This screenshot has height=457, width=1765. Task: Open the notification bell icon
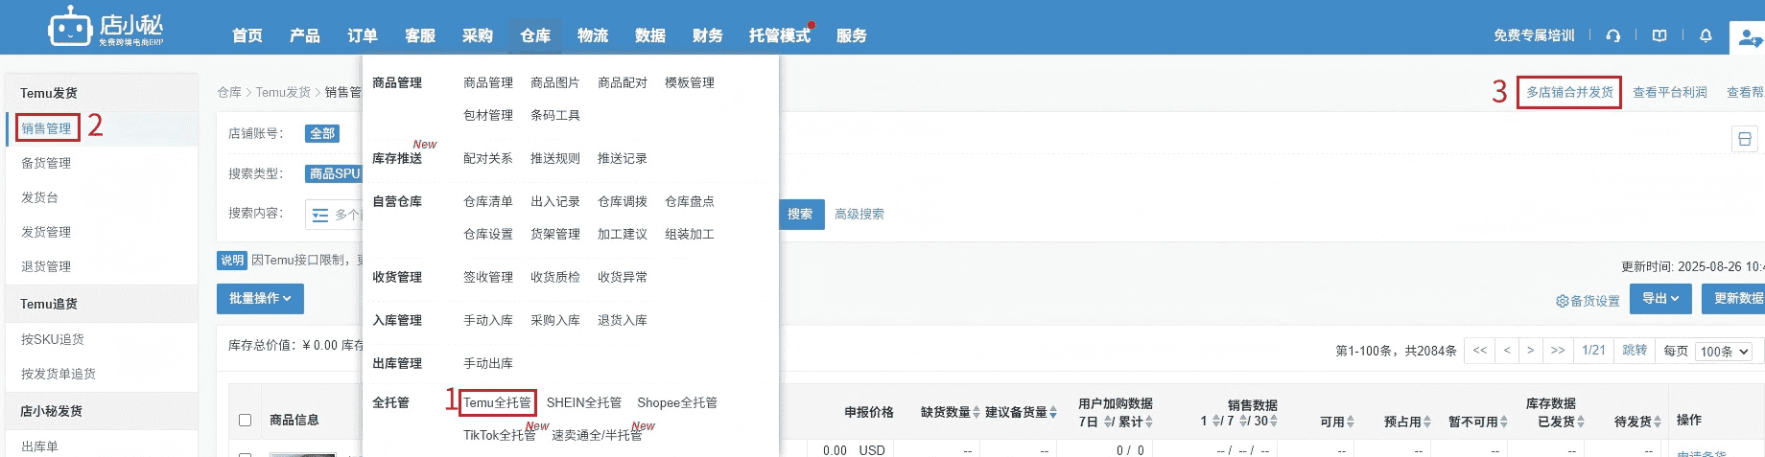click(1706, 35)
